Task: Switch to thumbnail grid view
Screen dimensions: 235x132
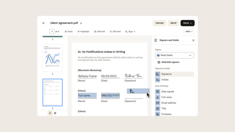Action: coord(55,113)
